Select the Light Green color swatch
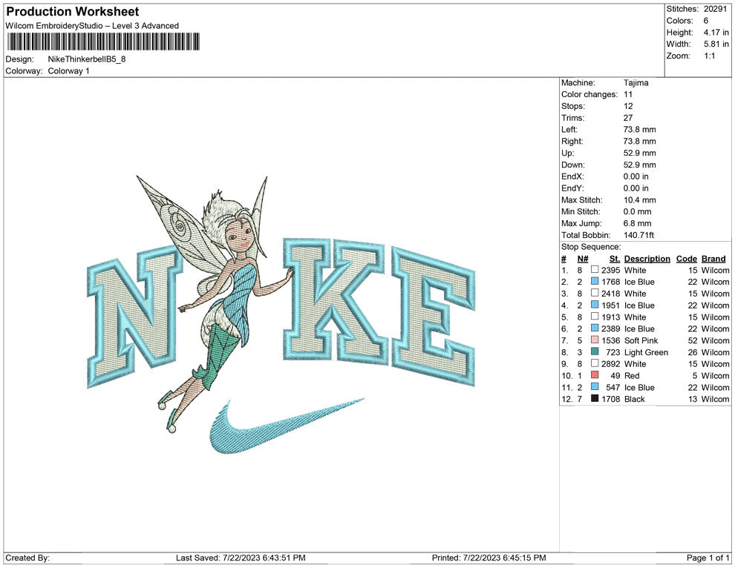The height and width of the screenshot is (565, 735). pos(595,351)
